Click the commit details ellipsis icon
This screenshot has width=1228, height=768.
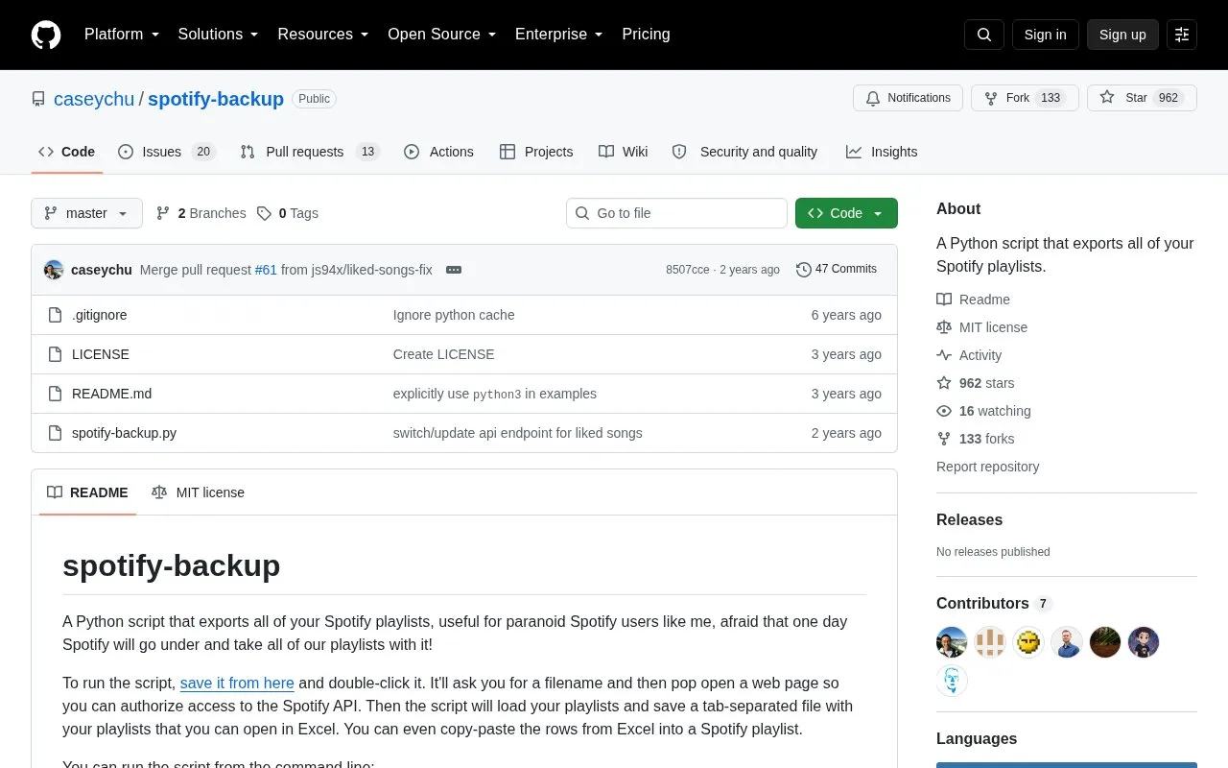point(454,270)
